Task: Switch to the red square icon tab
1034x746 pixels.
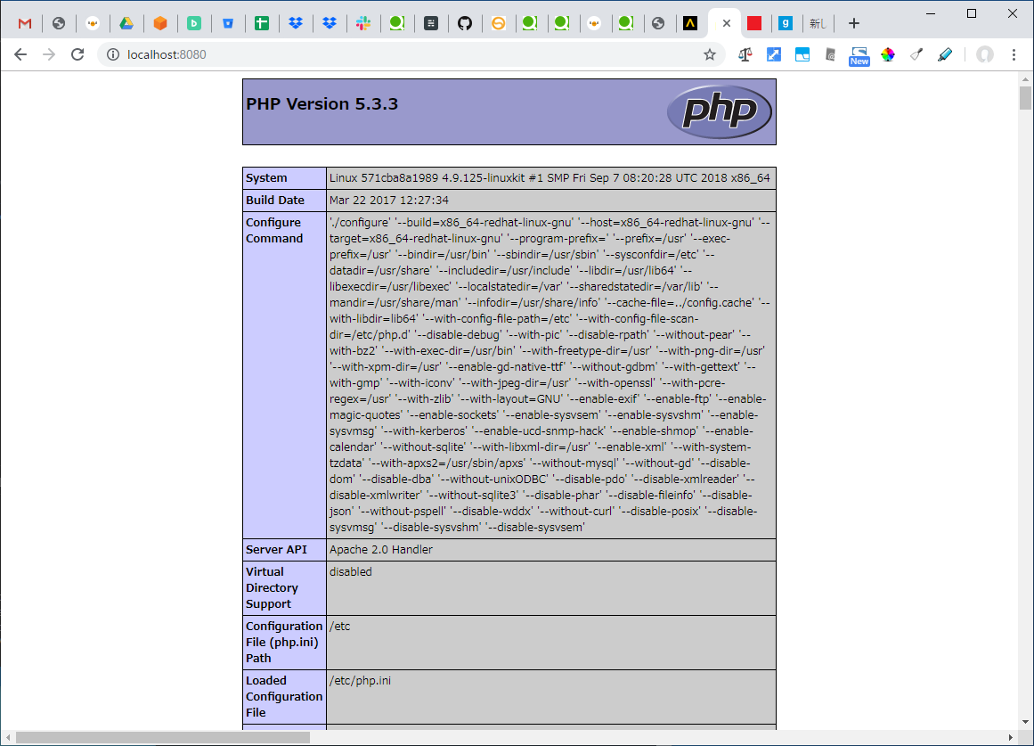Action: pyautogui.click(x=754, y=24)
